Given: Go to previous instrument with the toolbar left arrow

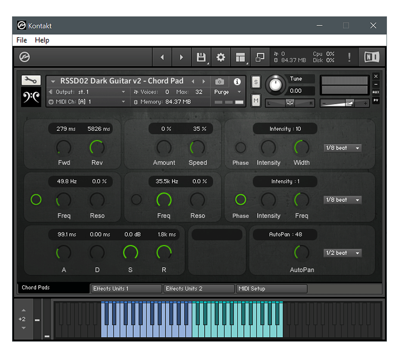Looking at the screenshot, I should (162, 57).
